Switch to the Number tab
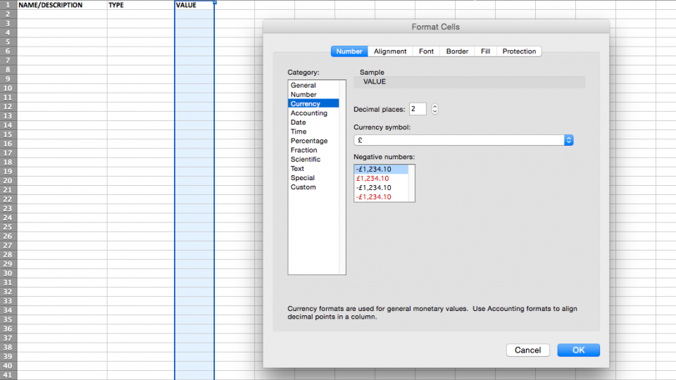Screen dimensions: 676x380 (349, 51)
